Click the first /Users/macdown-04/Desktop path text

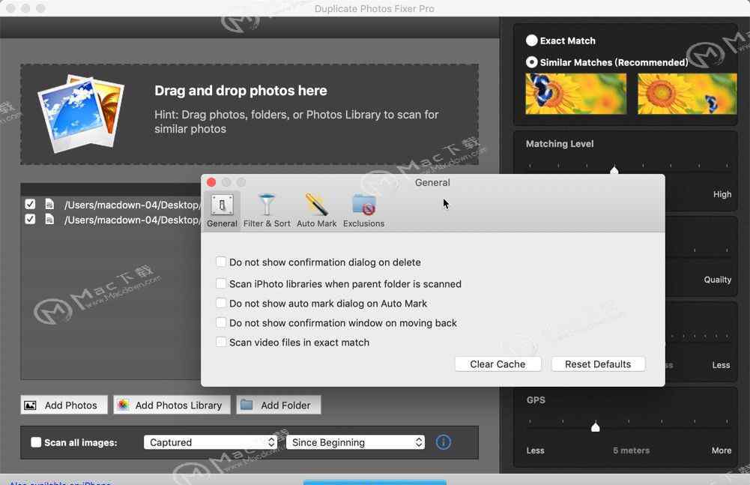pos(132,205)
